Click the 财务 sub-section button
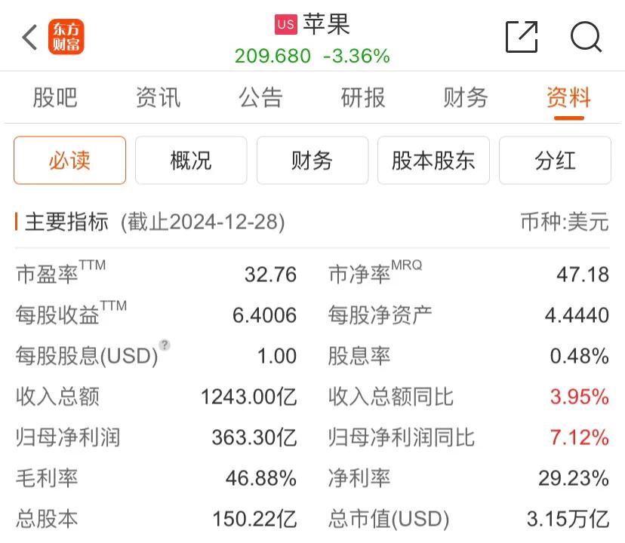Screen dimensions: 625x543 tap(312, 160)
